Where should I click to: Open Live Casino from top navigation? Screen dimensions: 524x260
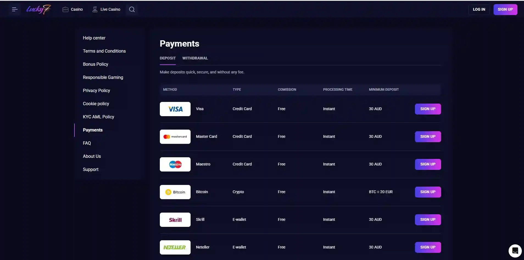click(110, 9)
